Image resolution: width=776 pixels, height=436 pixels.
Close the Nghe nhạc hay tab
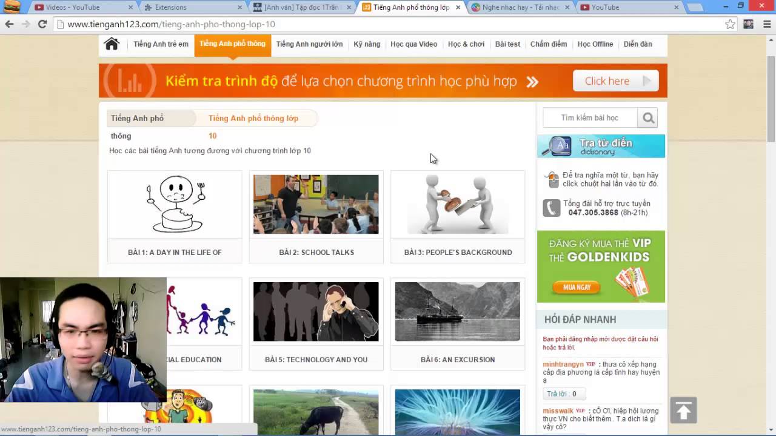[567, 7]
